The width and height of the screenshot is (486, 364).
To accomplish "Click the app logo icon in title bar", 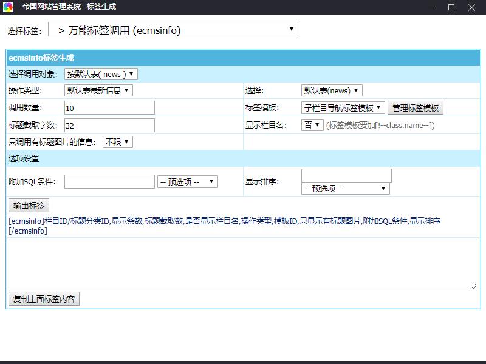I will [8, 7].
